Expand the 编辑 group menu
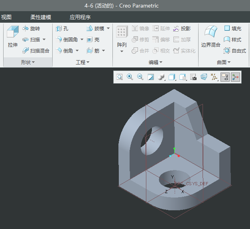Screen dimensions: 250x229 (156, 62)
